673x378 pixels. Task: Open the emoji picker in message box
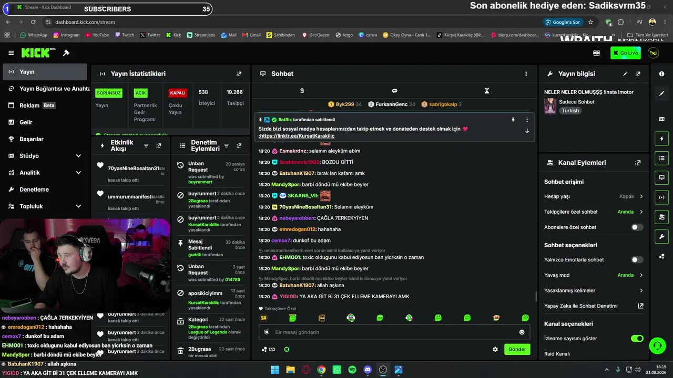click(522, 332)
